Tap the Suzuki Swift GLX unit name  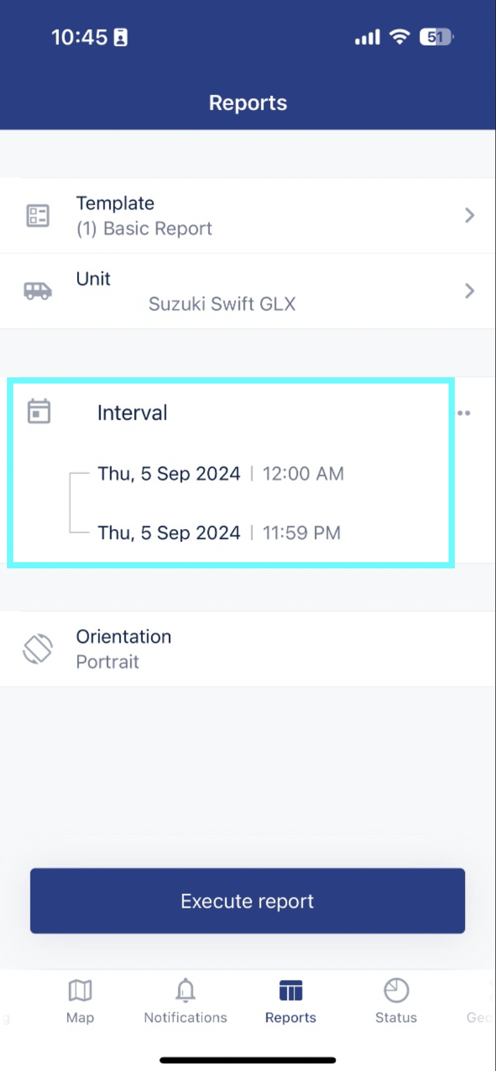click(222, 304)
